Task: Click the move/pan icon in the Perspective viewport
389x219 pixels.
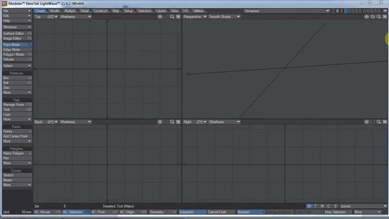Action: pos(367,16)
